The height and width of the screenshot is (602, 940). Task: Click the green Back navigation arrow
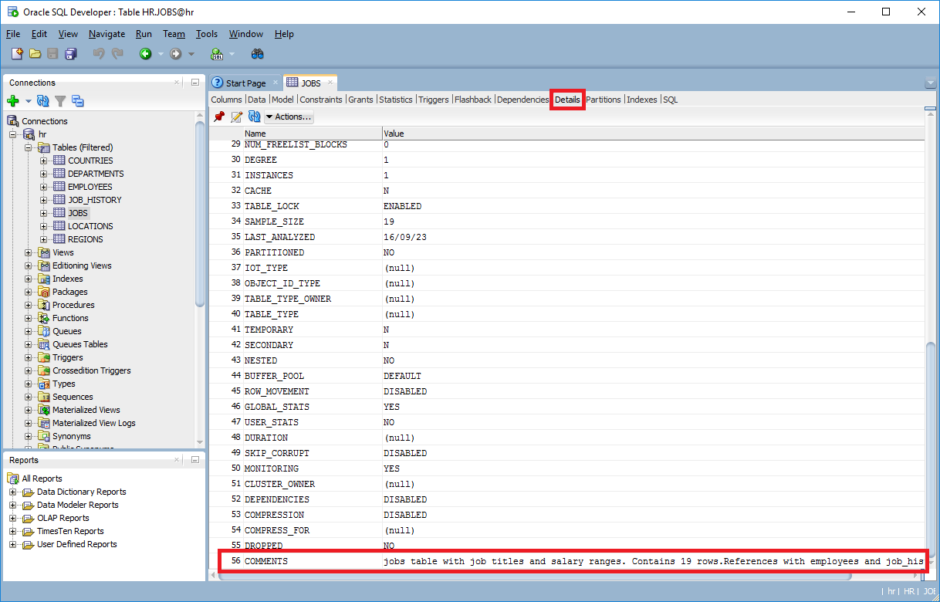(145, 54)
